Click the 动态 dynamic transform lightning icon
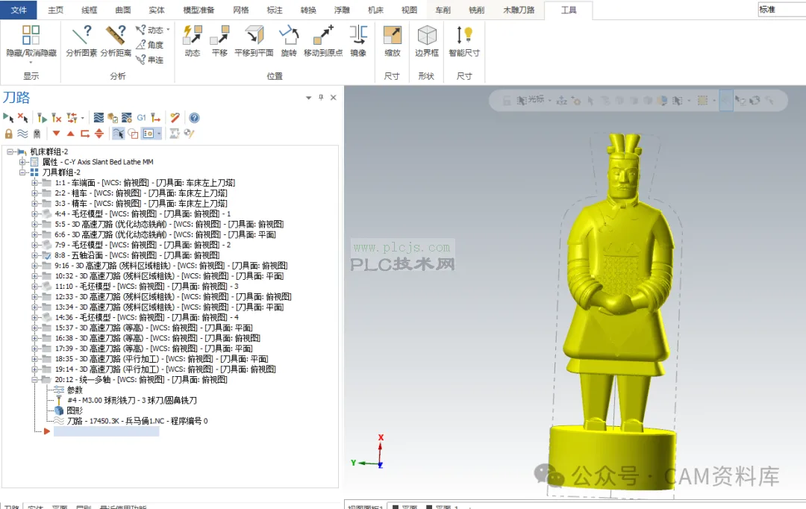 click(193, 40)
